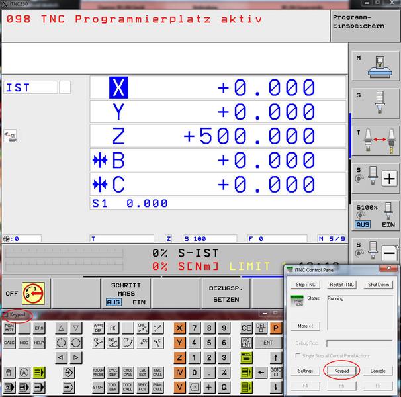401x397 pixels.
Task: Open Settings in iTNC Control Panel
Action: 305,371
